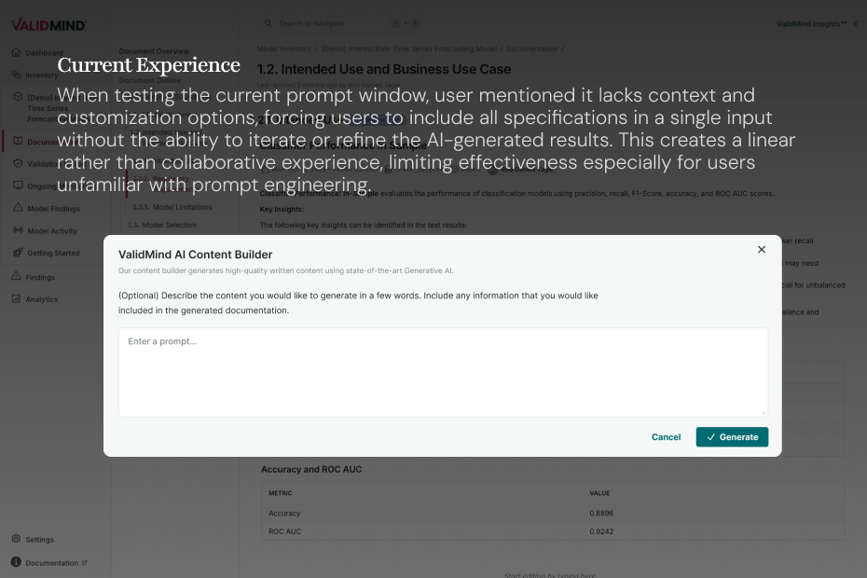
Task: Click the Dashboard home icon
Action: (17, 52)
